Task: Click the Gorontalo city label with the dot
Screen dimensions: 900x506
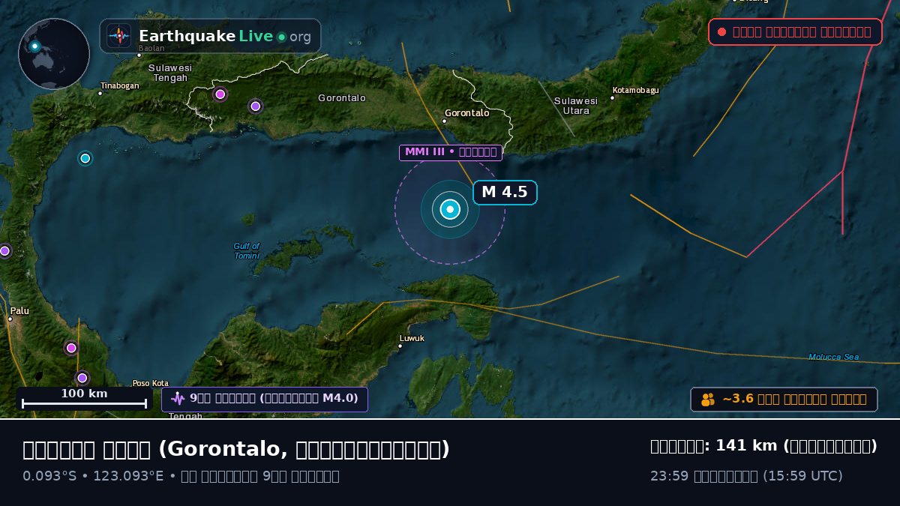Action: click(465, 114)
